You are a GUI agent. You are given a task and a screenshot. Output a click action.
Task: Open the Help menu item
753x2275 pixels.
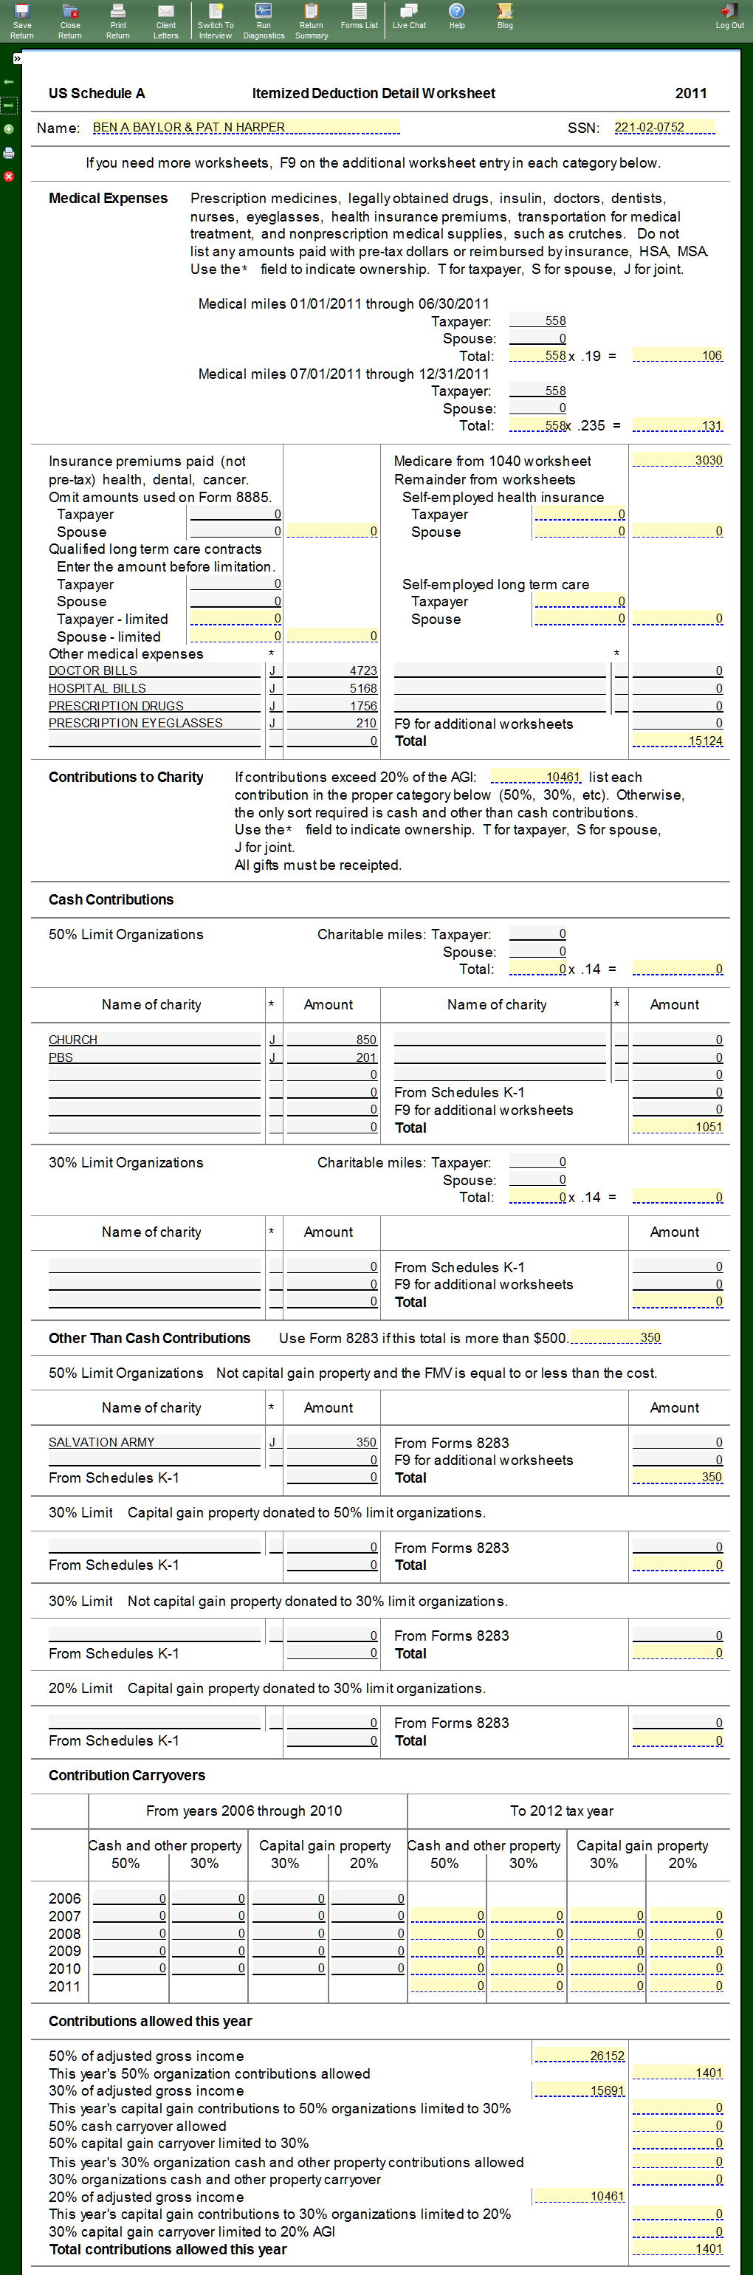click(x=456, y=16)
